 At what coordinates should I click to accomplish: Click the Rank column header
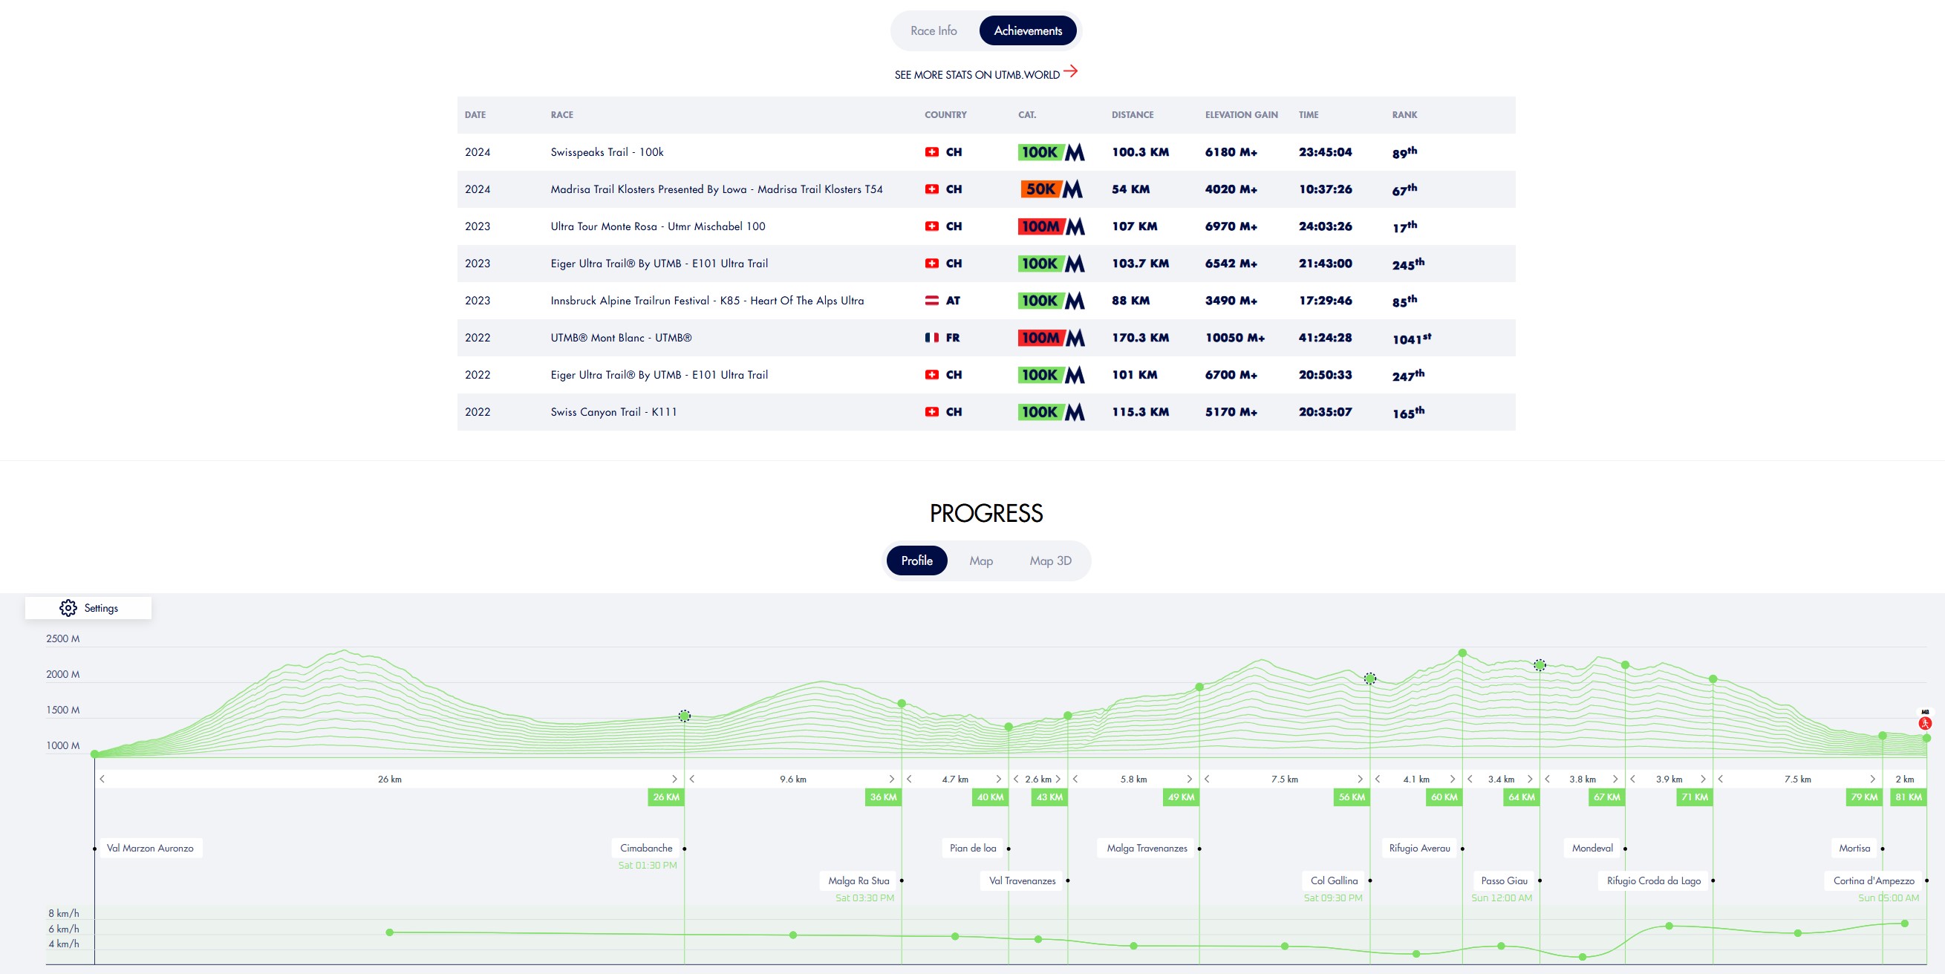tap(1404, 115)
